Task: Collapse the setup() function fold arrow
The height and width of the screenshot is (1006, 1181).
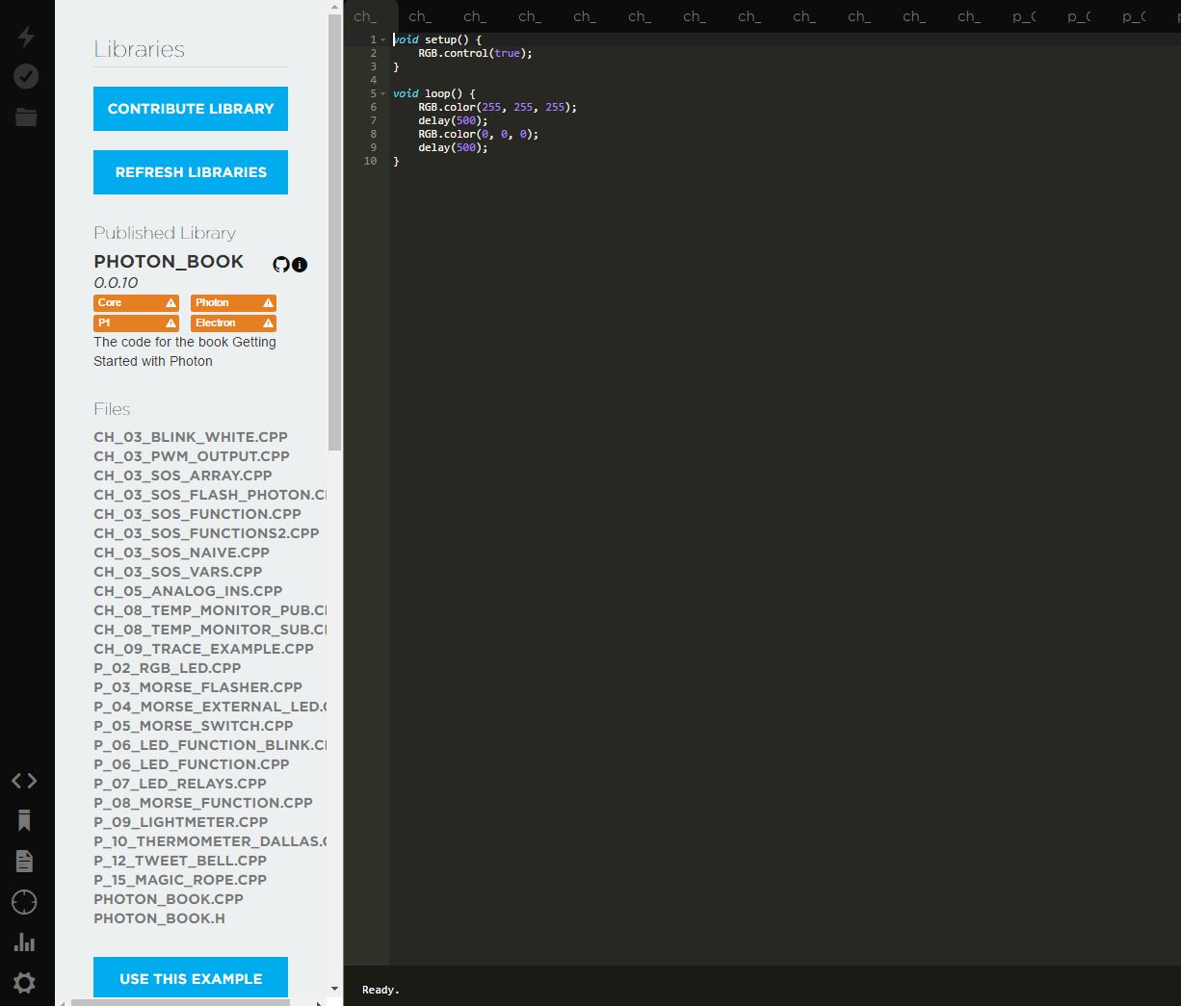Action: [383, 40]
